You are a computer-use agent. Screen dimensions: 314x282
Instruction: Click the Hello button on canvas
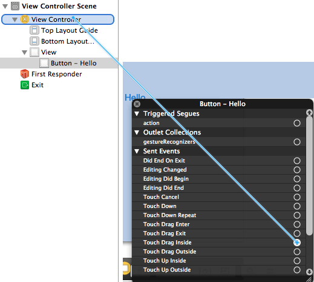(135, 97)
